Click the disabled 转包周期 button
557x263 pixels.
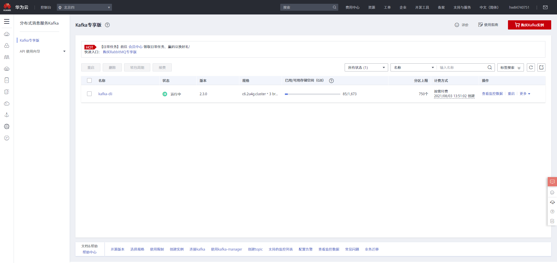(x=137, y=67)
